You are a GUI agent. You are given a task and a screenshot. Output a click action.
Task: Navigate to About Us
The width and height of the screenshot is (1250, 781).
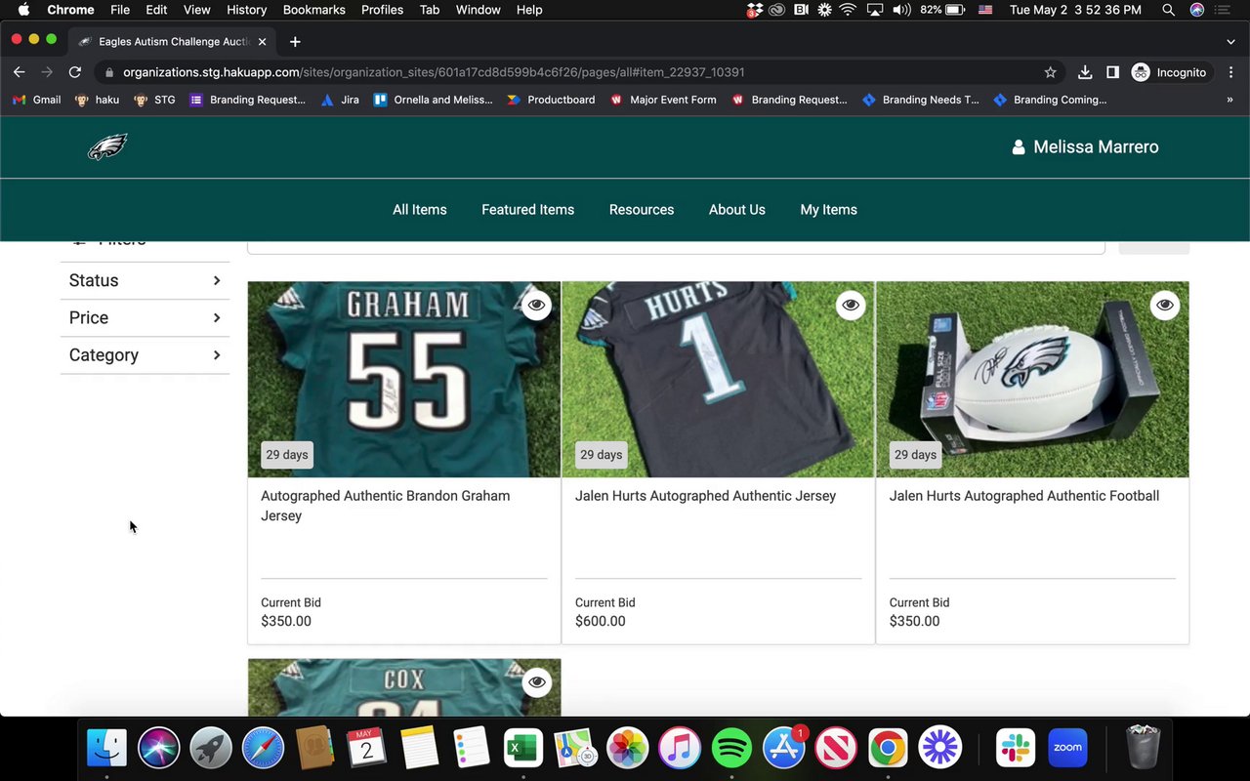tap(737, 210)
